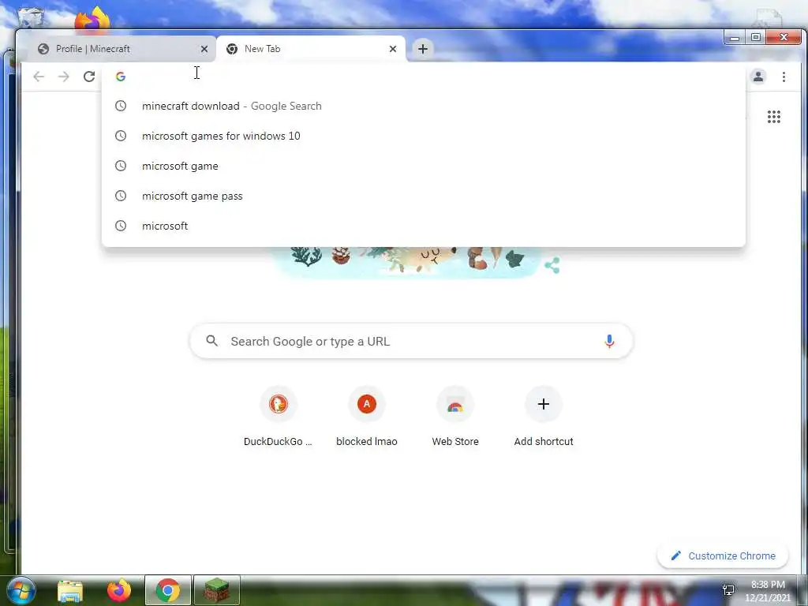Close the New Tab tab
Viewport: 808px width, 606px height.
pyautogui.click(x=393, y=49)
